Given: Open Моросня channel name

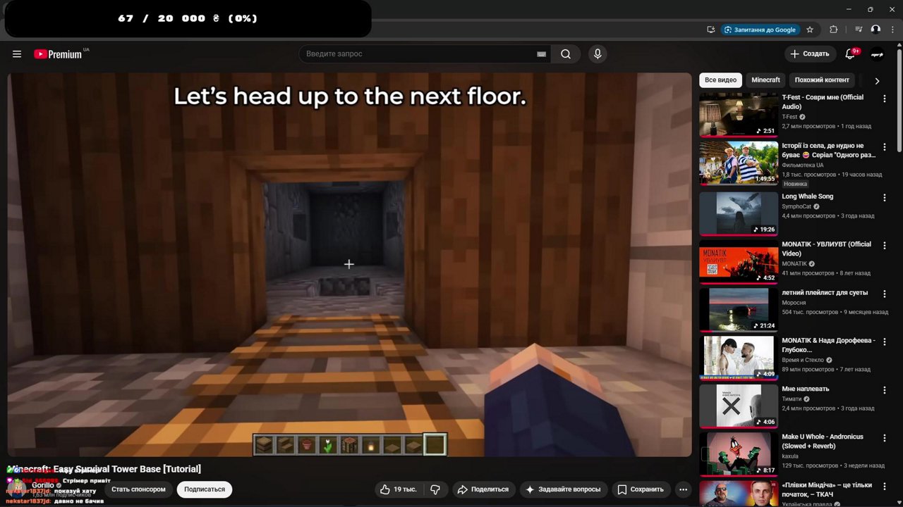Looking at the screenshot, I should coord(795,302).
